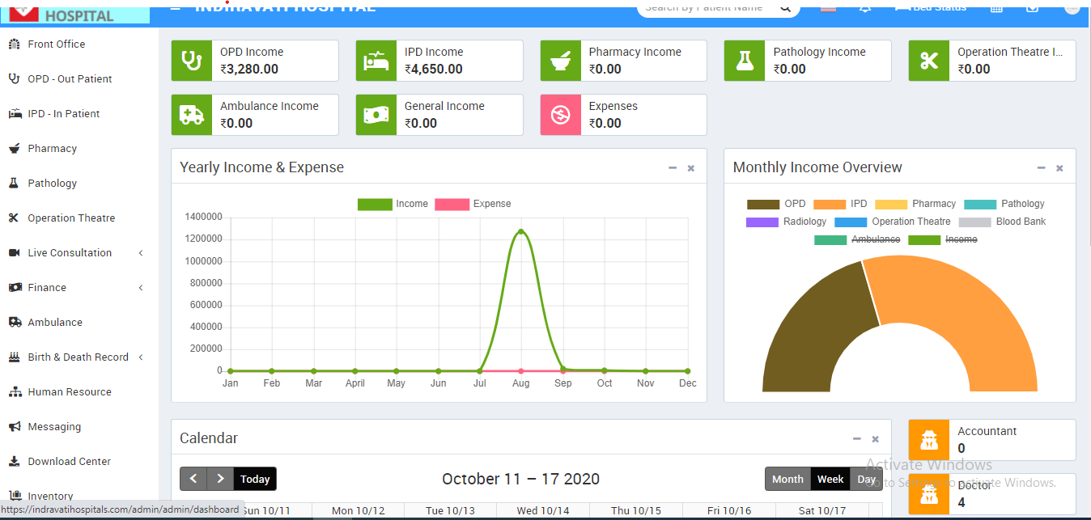Click the OPD Income stethoscope icon
This screenshot has width=1091, height=520.
click(x=192, y=61)
